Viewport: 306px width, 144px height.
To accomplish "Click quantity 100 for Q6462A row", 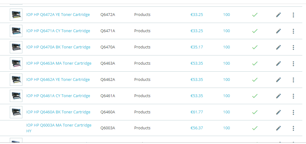I will click(x=226, y=80).
